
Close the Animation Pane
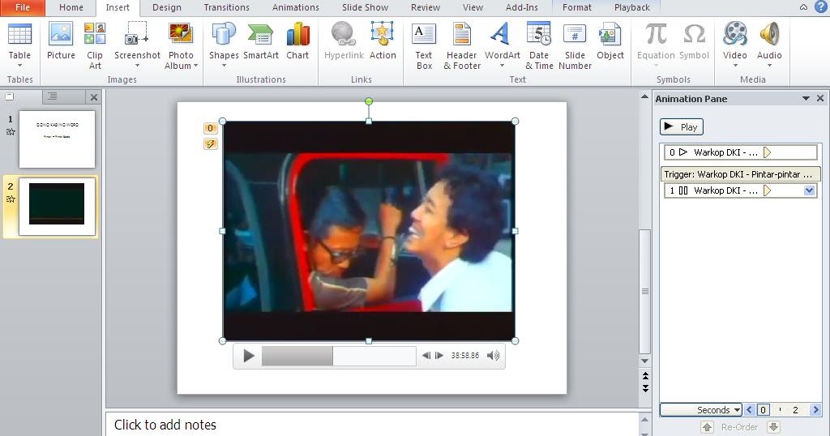pos(820,98)
